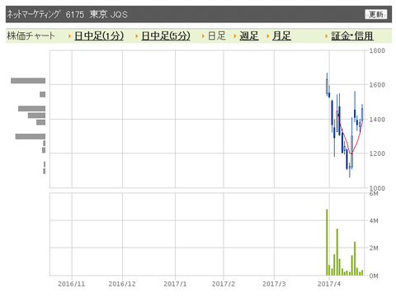Click the orange arrow before 日中足(1分)

[69, 36]
